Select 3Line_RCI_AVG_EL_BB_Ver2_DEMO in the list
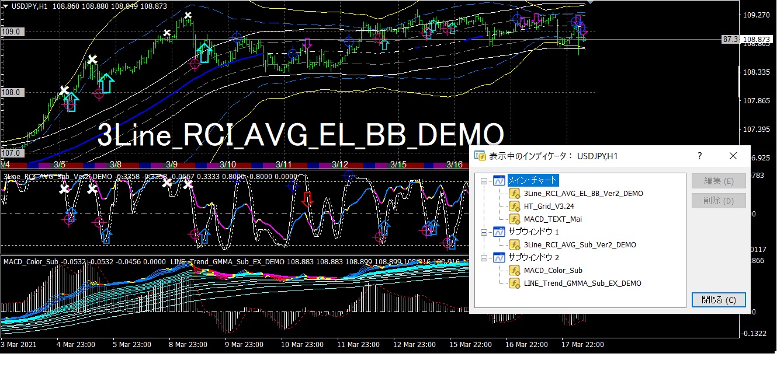Viewport: 777px width, 378px height. coord(583,193)
